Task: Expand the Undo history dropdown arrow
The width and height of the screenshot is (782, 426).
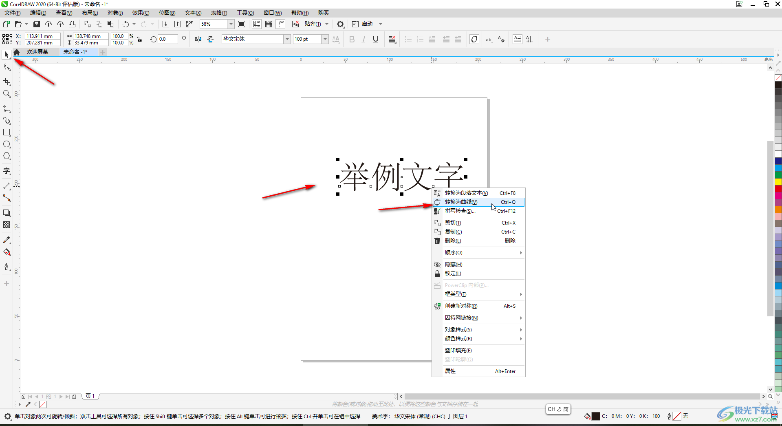Action: [134, 24]
